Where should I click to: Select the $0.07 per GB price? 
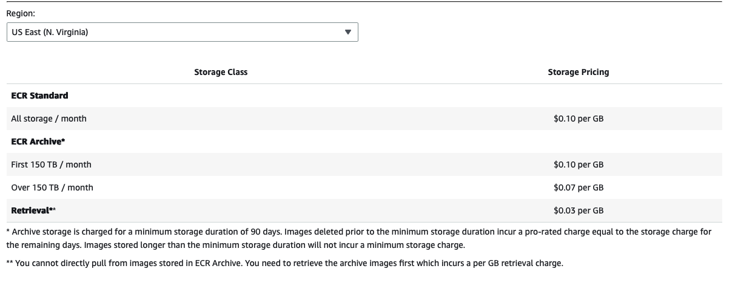point(578,187)
